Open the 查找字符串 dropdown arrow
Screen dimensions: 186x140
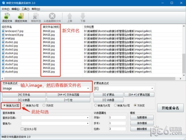[87, 118]
